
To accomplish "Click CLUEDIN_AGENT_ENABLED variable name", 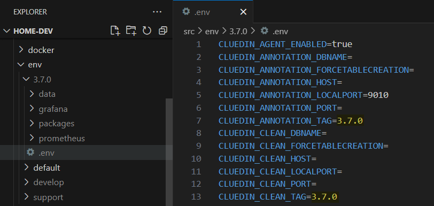I will coord(273,44).
